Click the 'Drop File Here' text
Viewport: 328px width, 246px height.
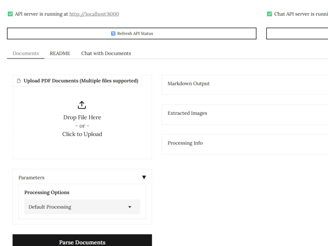pyautogui.click(x=82, y=117)
